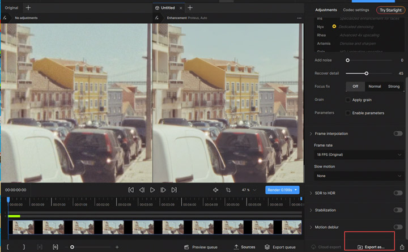Open the Render button dropdown arrow
408x252 pixels.
click(296, 190)
